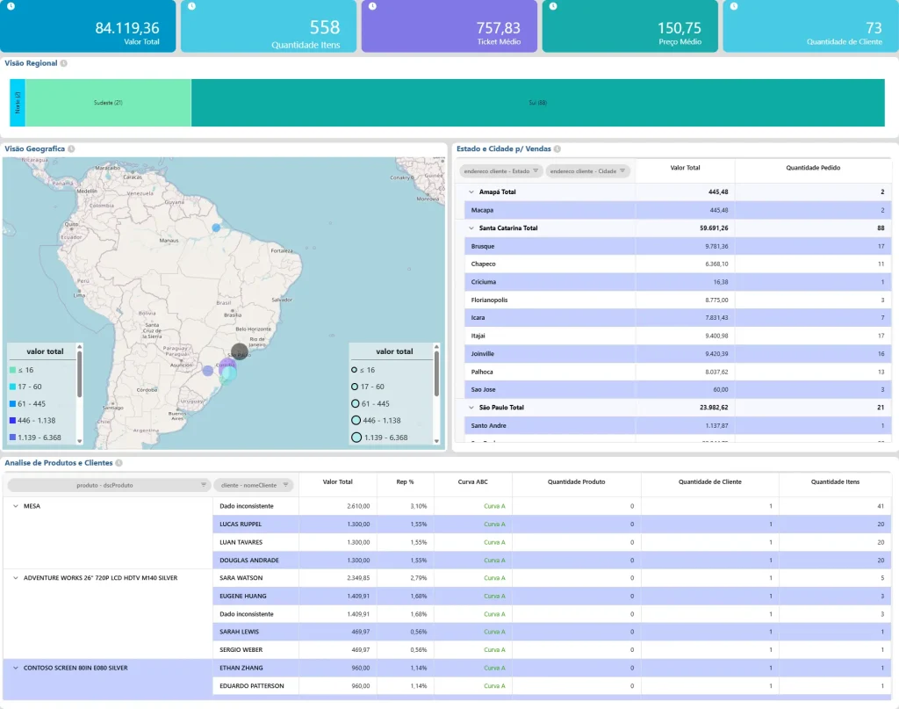Click info icon next to Estado e Cidade p/ Vendas
This screenshot has height=709, width=899.
(557, 149)
